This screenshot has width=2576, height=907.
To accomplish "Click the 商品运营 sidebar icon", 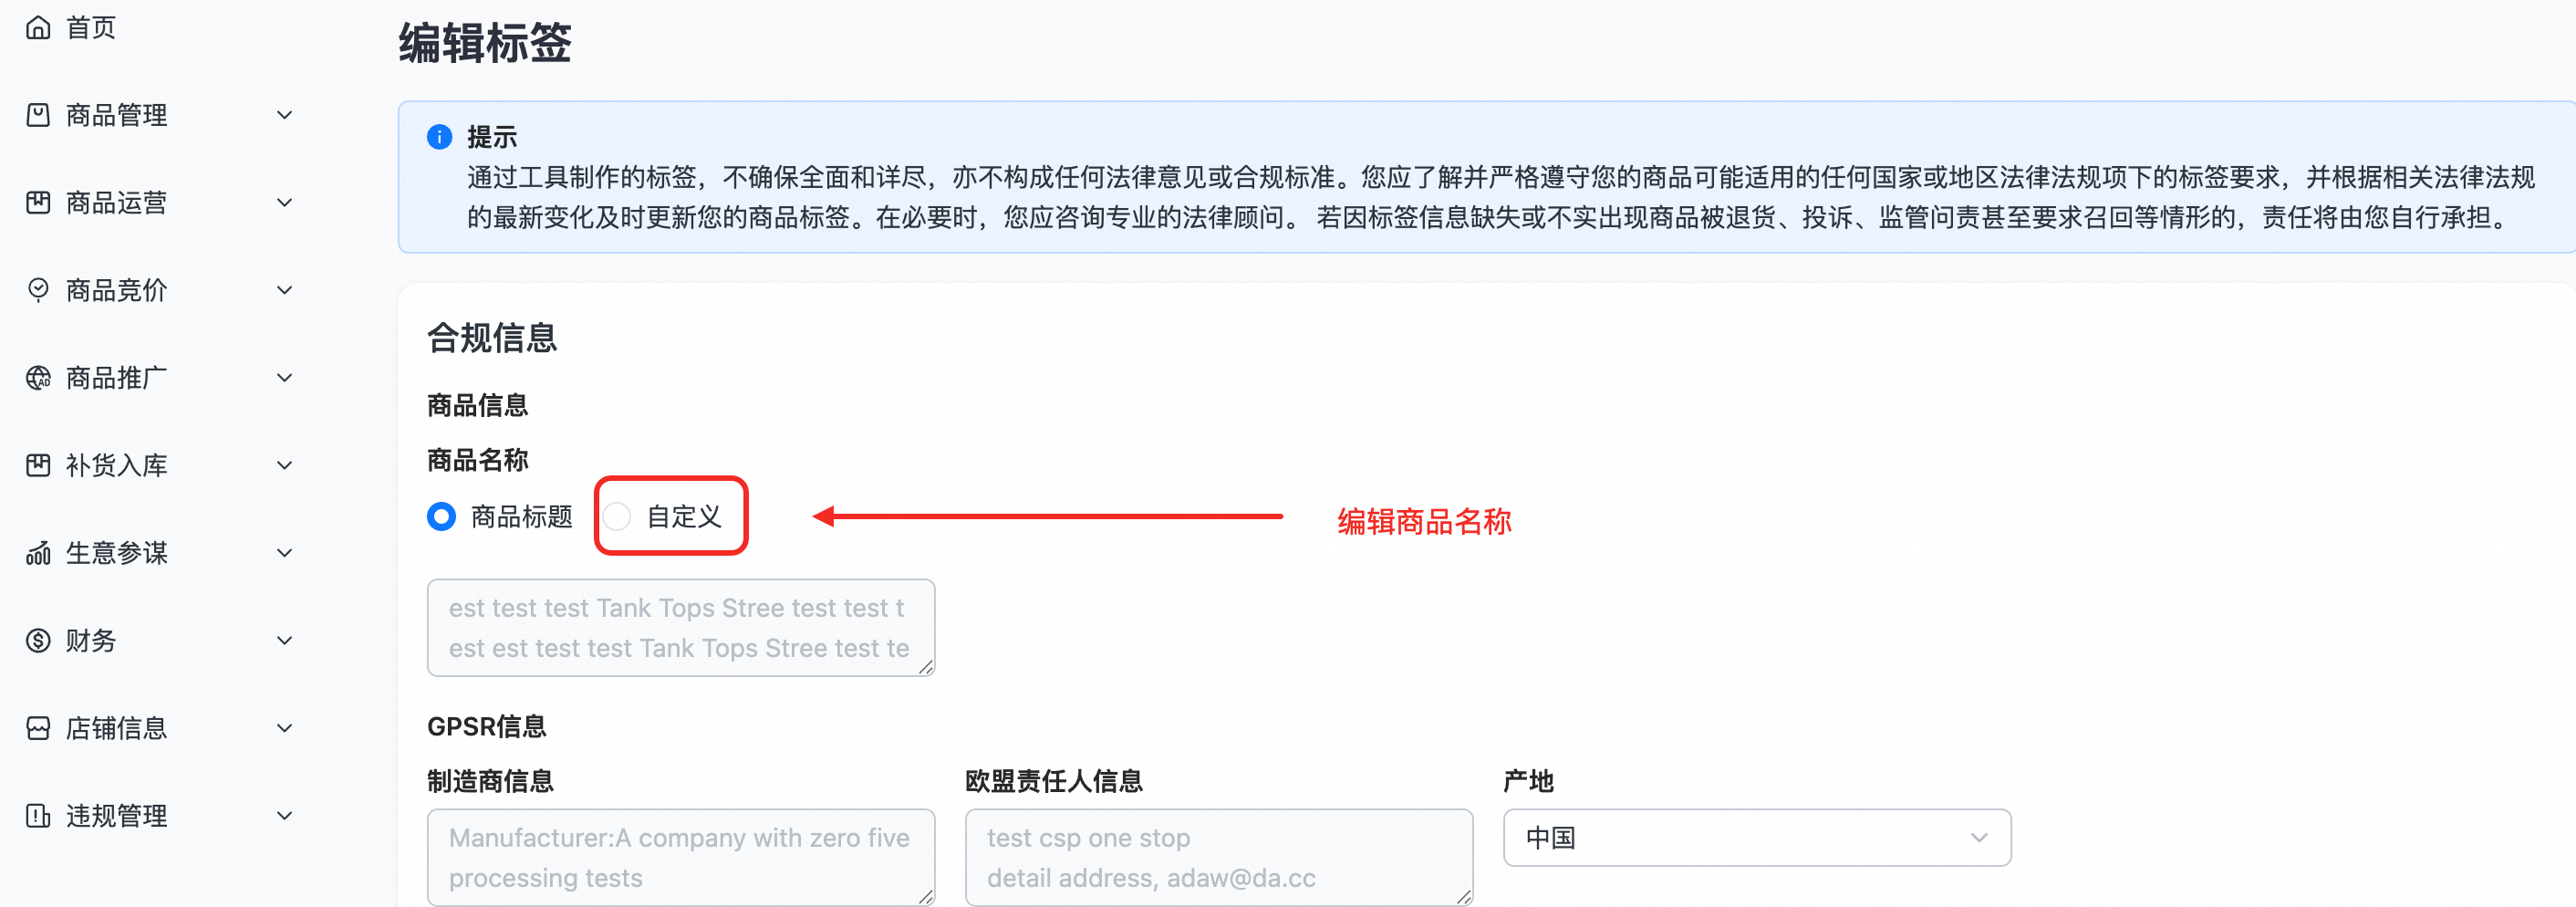I will [x=38, y=203].
